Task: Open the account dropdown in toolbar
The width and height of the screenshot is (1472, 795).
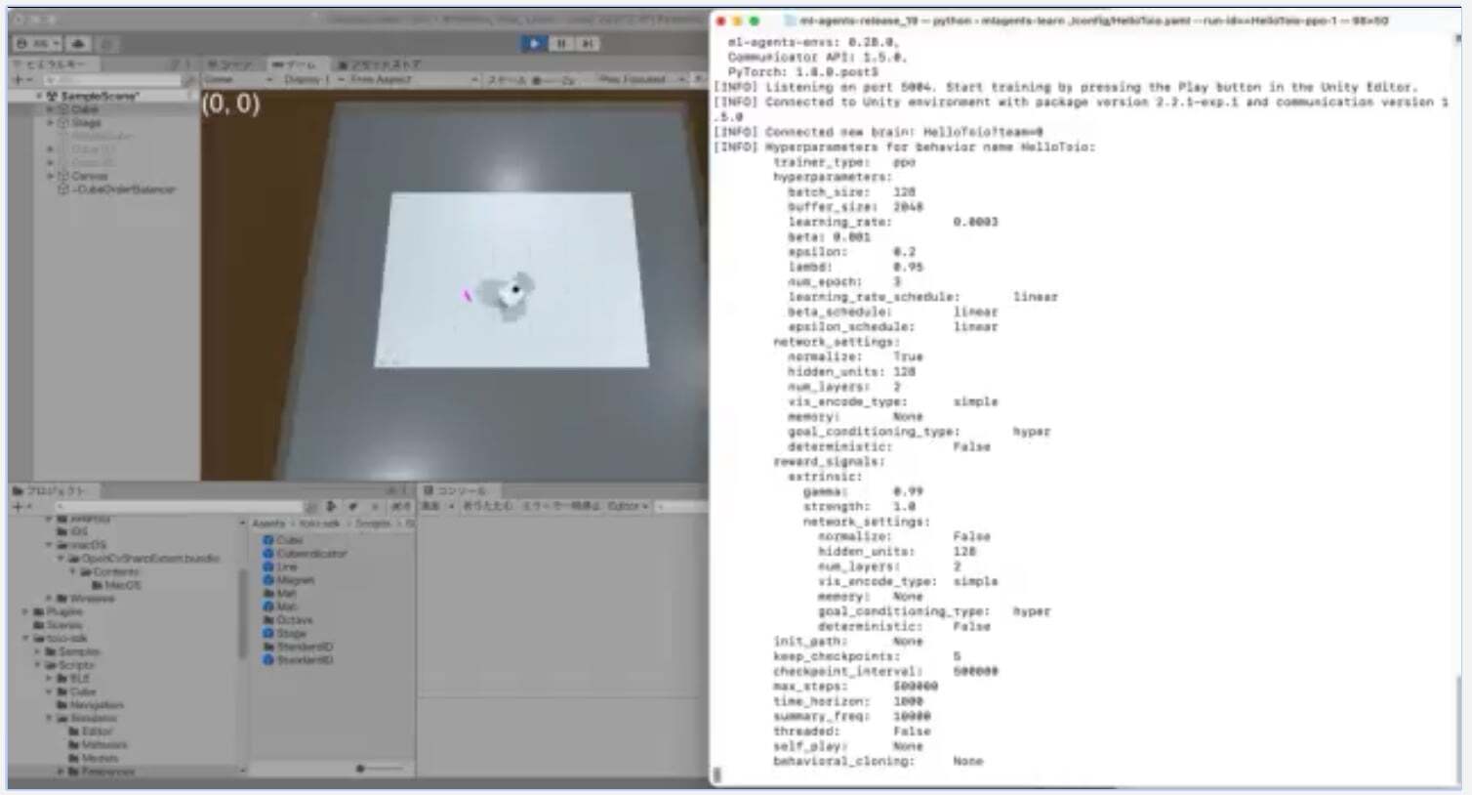Action: click(x=39, y=44)
